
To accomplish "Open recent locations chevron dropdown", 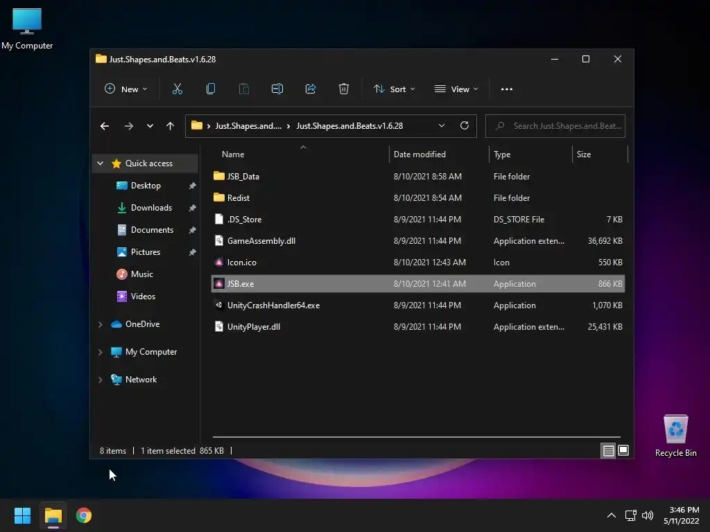I will coord(150,126).
